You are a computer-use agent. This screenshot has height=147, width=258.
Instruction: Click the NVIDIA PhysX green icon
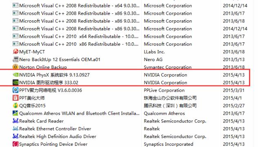click(x=15, y=75)
